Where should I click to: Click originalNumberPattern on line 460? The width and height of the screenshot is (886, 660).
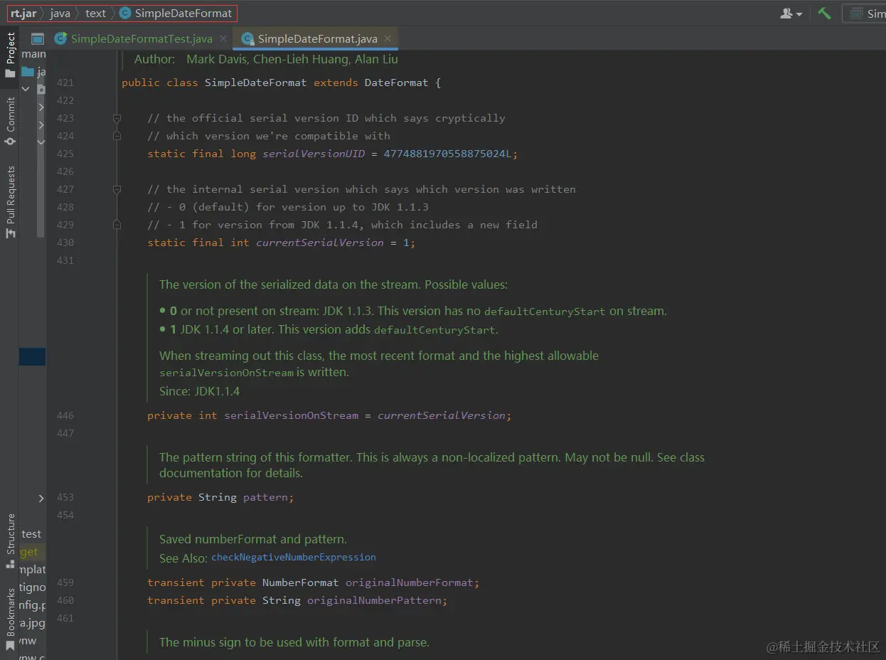click(x=374, y=600)
